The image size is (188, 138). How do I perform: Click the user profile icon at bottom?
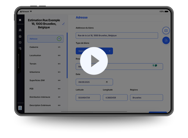coord(20,108)
